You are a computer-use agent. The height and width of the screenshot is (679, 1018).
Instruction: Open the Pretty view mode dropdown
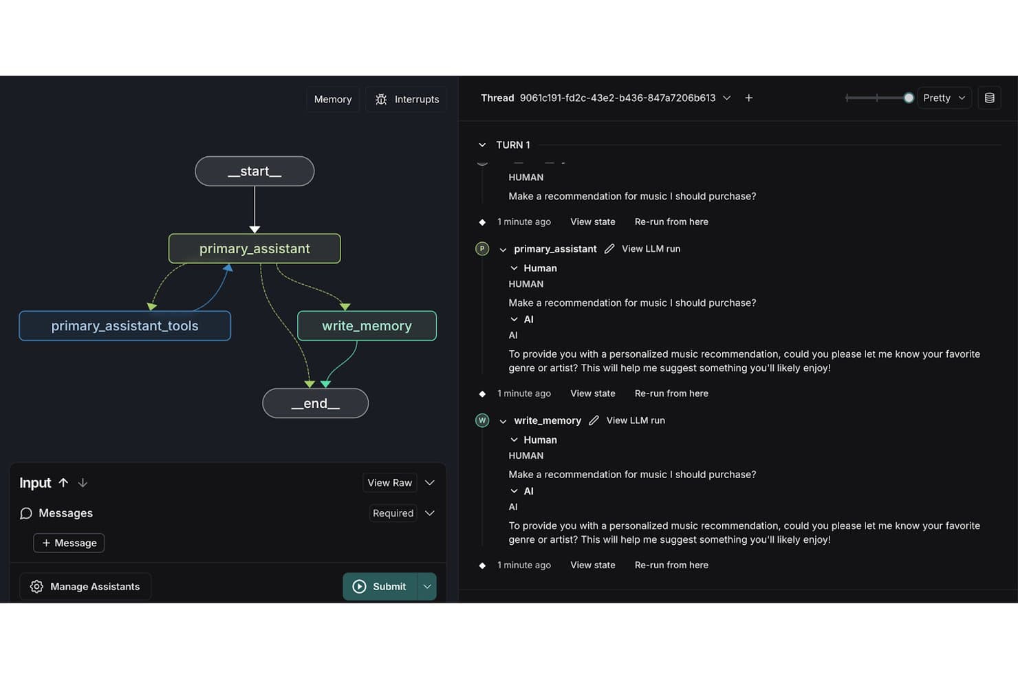(944, 98)
